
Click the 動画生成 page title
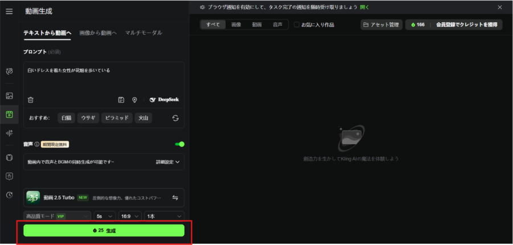(39, 11)
